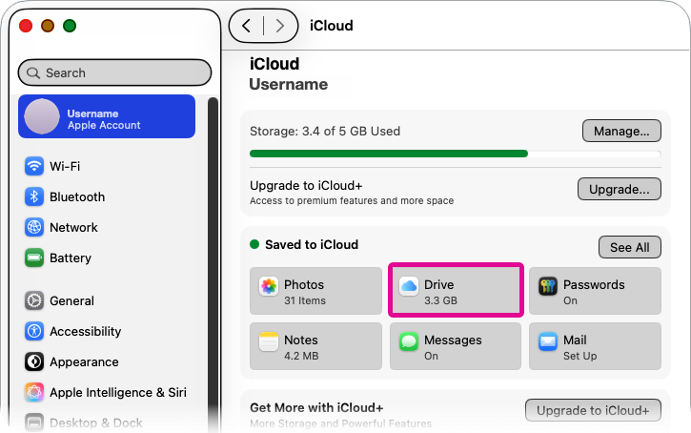The image size is (691, 433).
Task: Click the Notes app icon
Action: pyautogui.click(x=269, y=341)
